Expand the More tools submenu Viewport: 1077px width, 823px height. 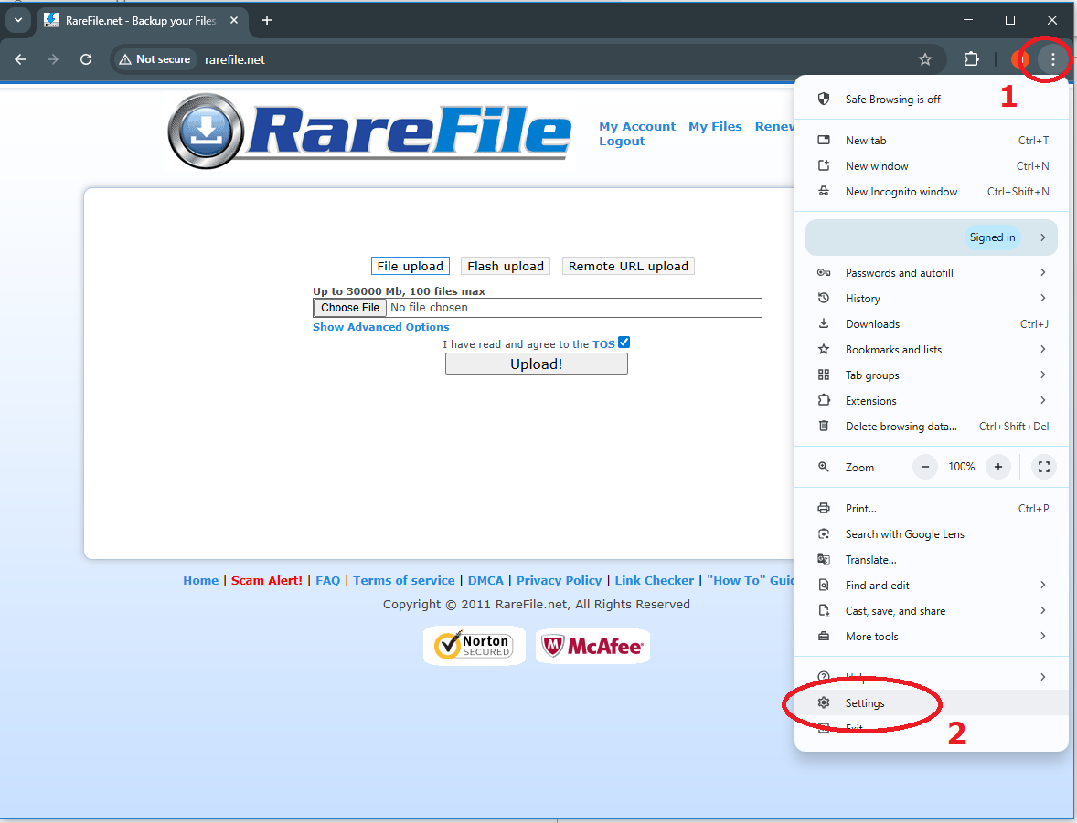tap(931, 637)
